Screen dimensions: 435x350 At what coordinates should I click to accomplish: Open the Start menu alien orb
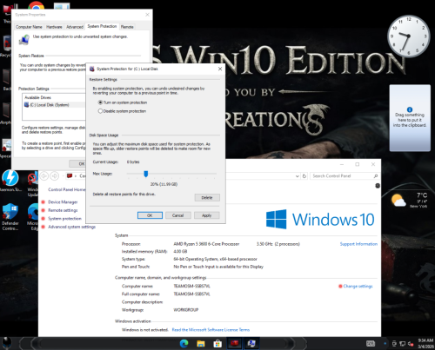[x=7, y=343]
